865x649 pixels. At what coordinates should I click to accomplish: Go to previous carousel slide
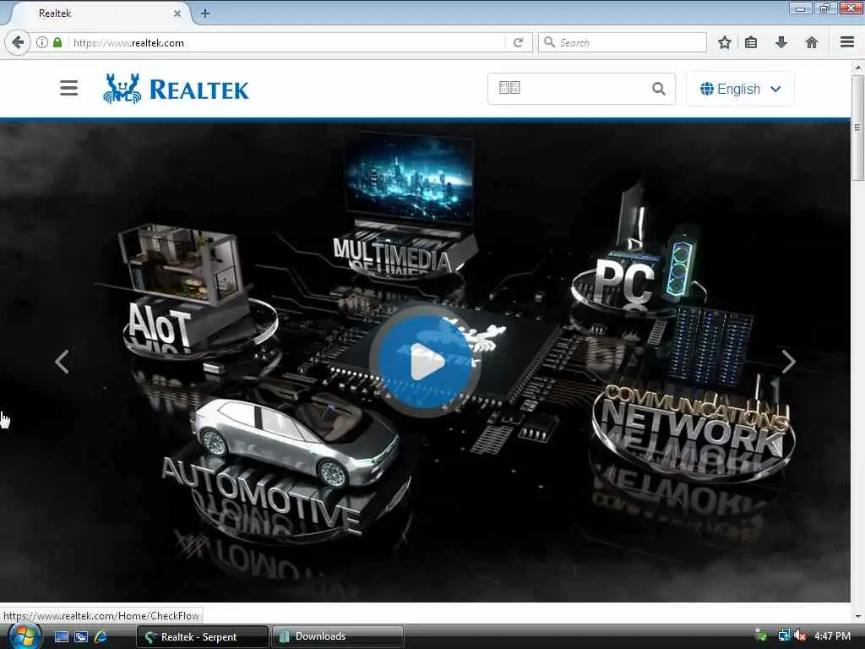[x=63, y=362]
